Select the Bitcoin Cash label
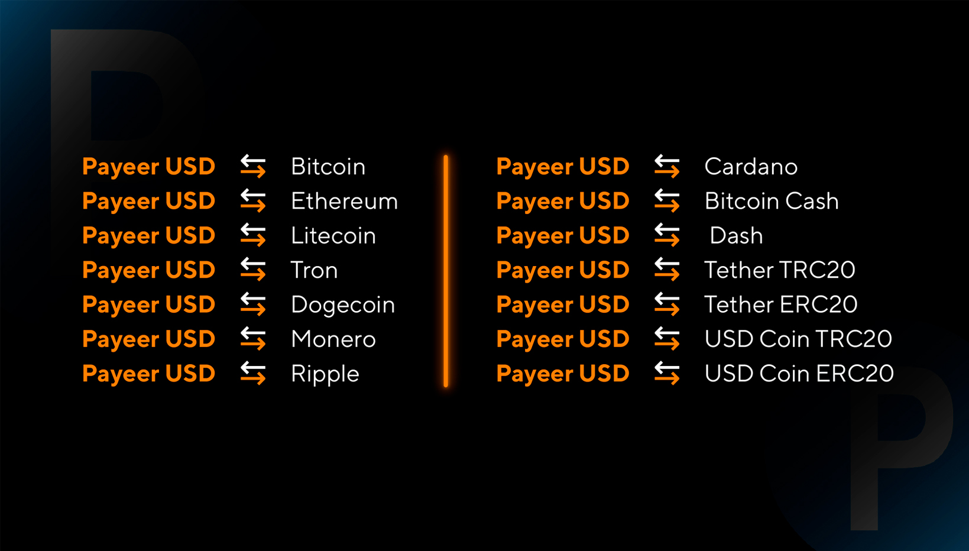Viewport: 969px width, 551px height. pos(772,202)
